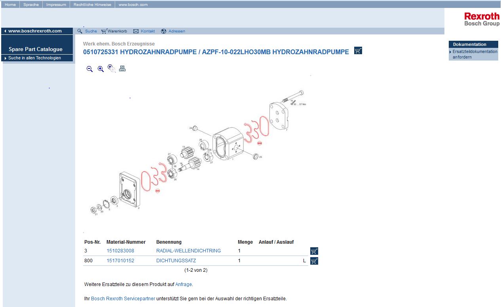Viewport: 501px width, 307px height.
Task: Click the Suche magnifier icon
Action: pyautogui.click(x=80, y=31)
